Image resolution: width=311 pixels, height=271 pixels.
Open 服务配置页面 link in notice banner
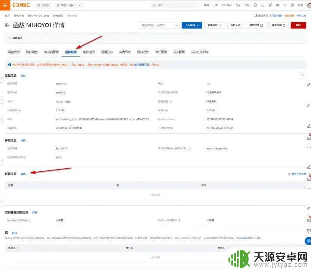[141, 65]
